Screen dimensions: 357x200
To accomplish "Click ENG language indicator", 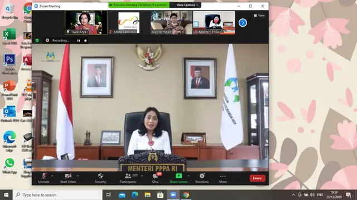I will click(x=320, y=195).
